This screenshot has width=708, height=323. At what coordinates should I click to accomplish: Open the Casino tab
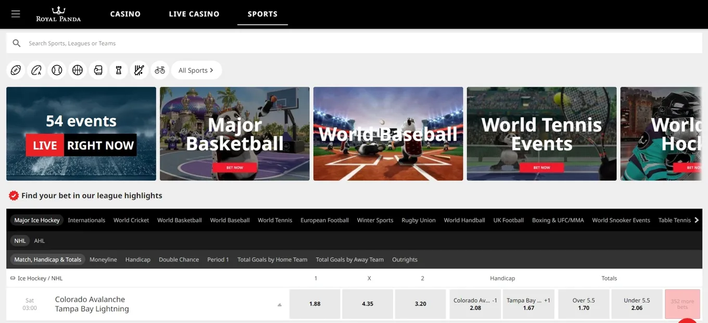(125, 14)
